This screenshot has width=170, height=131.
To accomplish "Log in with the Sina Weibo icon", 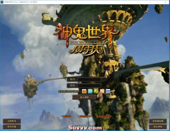I will tap(84, 91).
